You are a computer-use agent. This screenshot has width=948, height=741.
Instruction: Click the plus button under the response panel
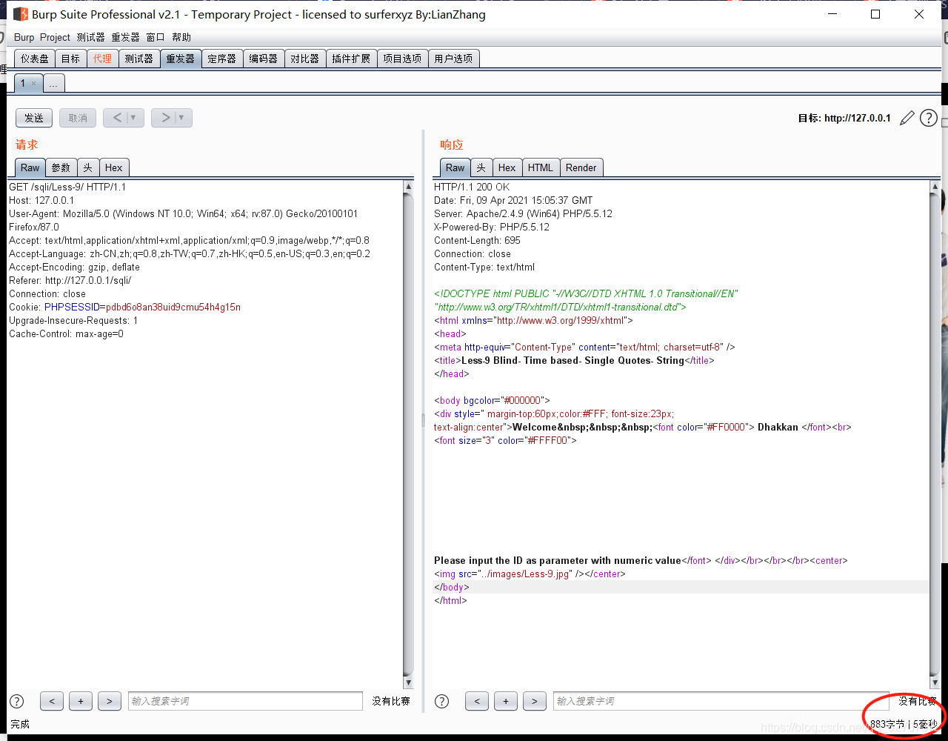(506, 701)
